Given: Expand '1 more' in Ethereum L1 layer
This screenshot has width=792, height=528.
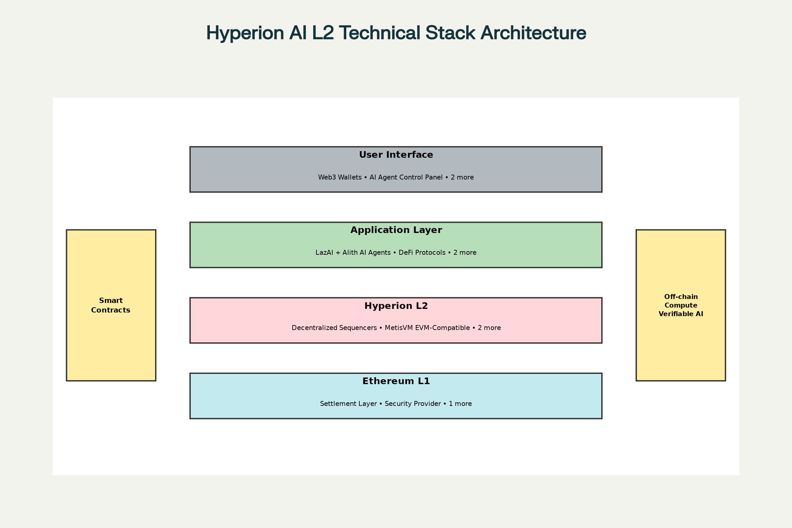Looking at the screenshot, I should [x=460, y=404].
